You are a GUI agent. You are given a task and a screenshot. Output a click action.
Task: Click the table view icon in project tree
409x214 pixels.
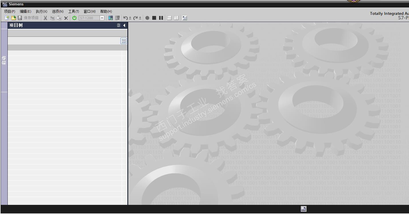[124, 41]
